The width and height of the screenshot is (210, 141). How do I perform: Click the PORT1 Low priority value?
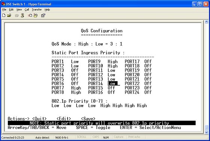(75, 62)
